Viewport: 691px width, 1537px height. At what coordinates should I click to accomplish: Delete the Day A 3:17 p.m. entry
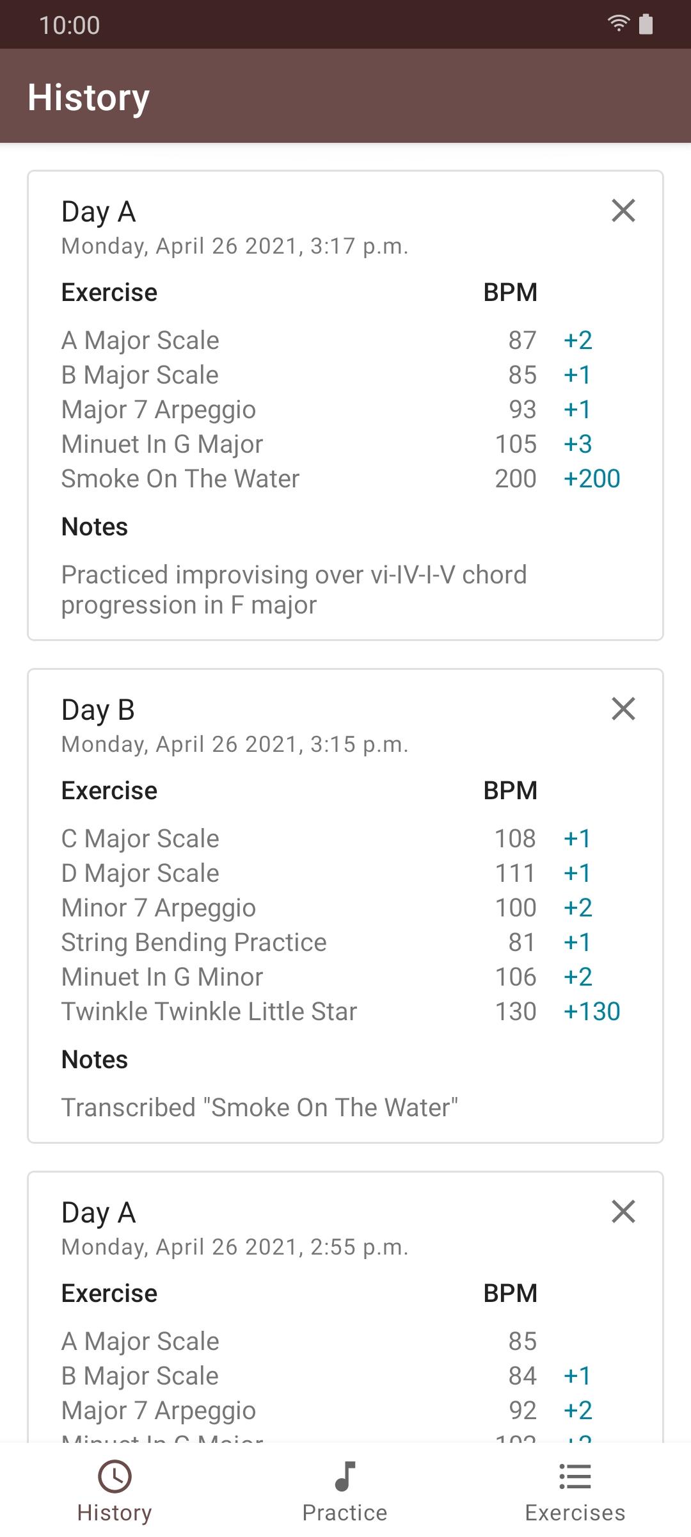click(623, 211)
